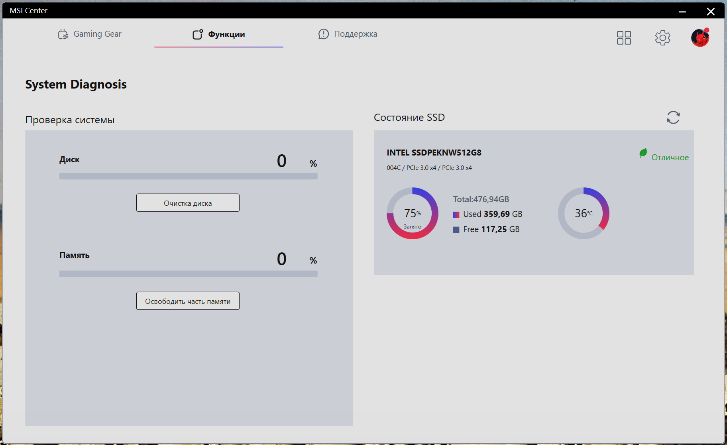The height and width of the screenshot is (445, 727).
Task: Click the 36°C temperature gauge
Action: click(584, 213)
